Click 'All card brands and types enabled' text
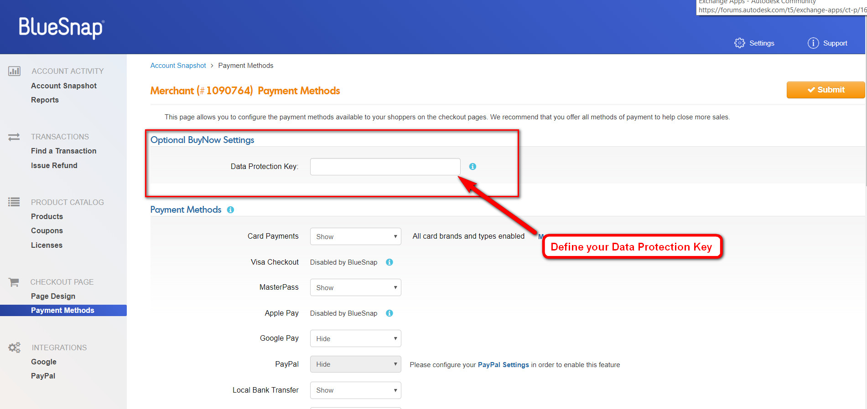This screenshot has width=867, height=409. tap(468, 236)
